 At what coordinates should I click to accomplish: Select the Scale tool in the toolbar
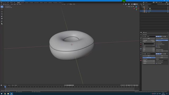tap(2, 16)
